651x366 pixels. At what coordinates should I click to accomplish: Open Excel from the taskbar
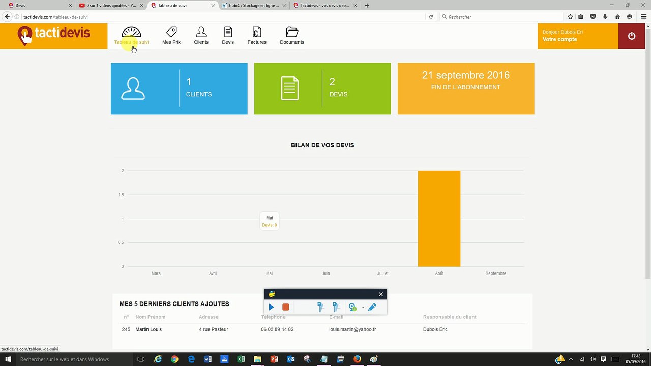pos(241,359)
